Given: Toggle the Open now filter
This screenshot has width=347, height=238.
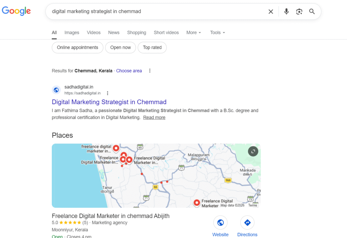Looking at the screenshot, I should click(120, 47).
